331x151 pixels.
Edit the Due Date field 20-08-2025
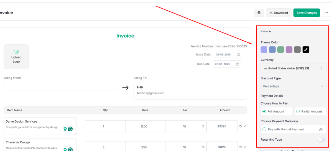pos(227,64)
